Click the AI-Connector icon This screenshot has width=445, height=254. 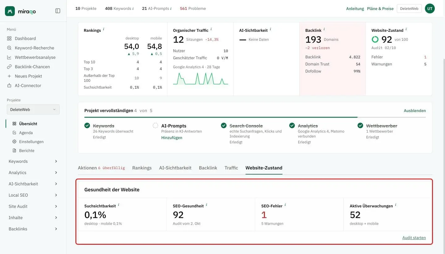tap(9, 85)
